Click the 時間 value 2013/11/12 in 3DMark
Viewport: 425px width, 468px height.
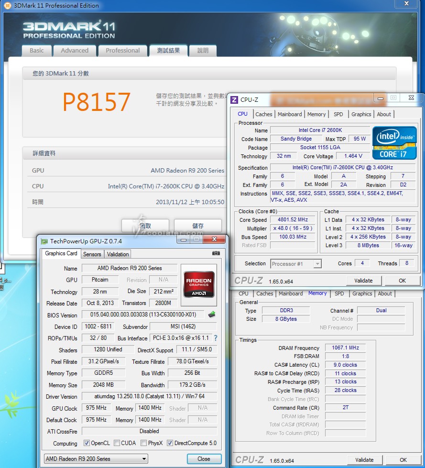(190, 202)
